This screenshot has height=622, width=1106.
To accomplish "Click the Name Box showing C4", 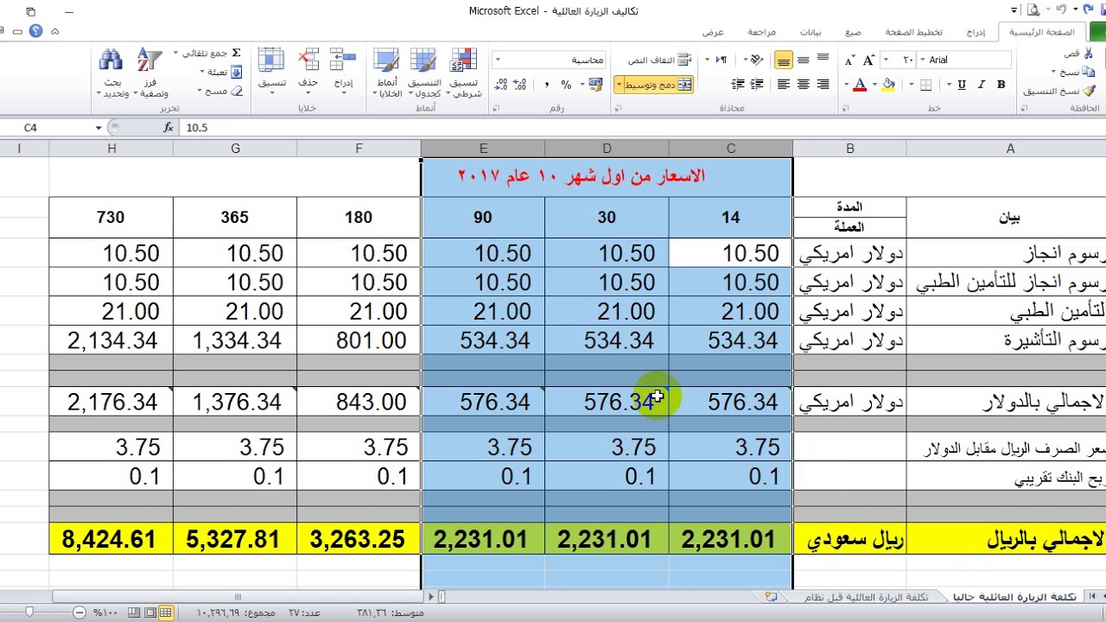I will tap(48, 127).
